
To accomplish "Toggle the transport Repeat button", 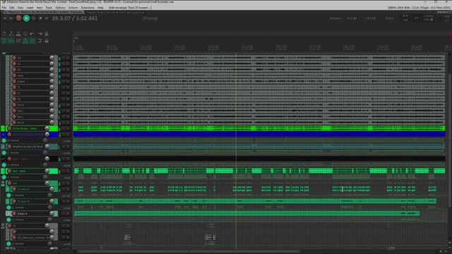I will (33, 18).
